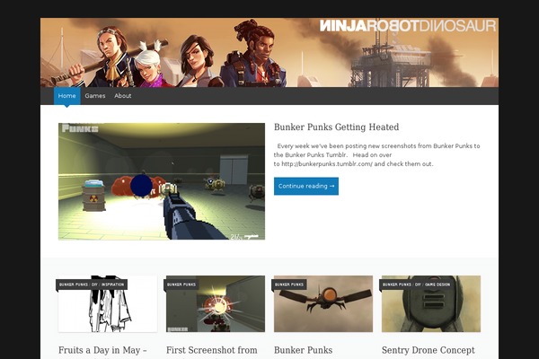The width and height of the screenshot is (539, 359).
Task: Select the paragraph mentioning bunkerpunks.tumblr.com
Action: click(x=376, y=155)
